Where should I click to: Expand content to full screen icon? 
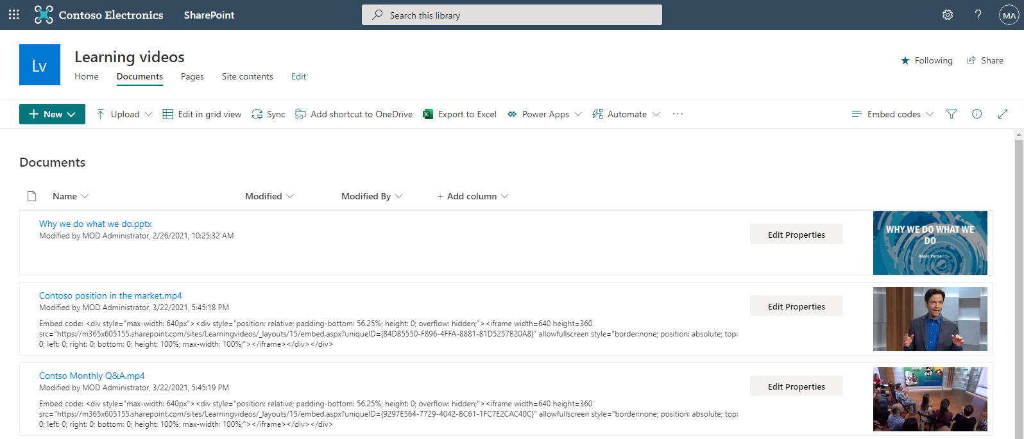click(1003, 114)
